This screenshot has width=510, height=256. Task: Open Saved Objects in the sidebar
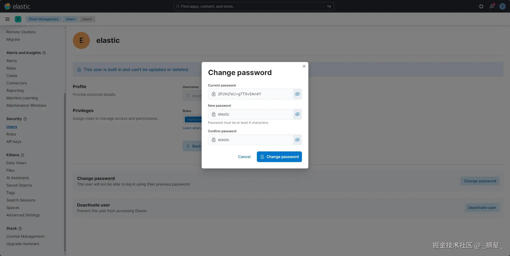[19, 185]
